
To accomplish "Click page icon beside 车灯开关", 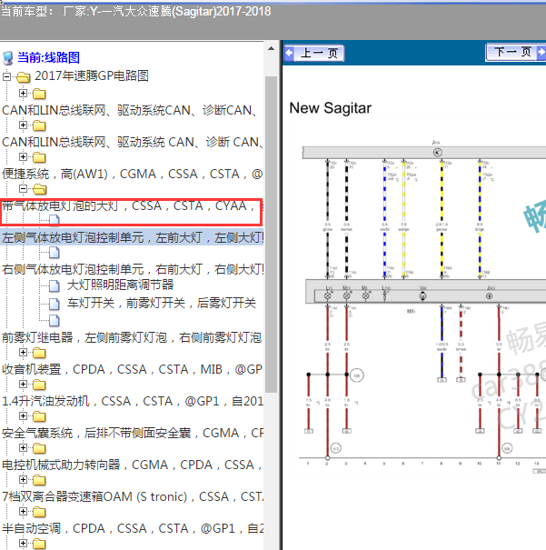I will (x=55, y=304).
